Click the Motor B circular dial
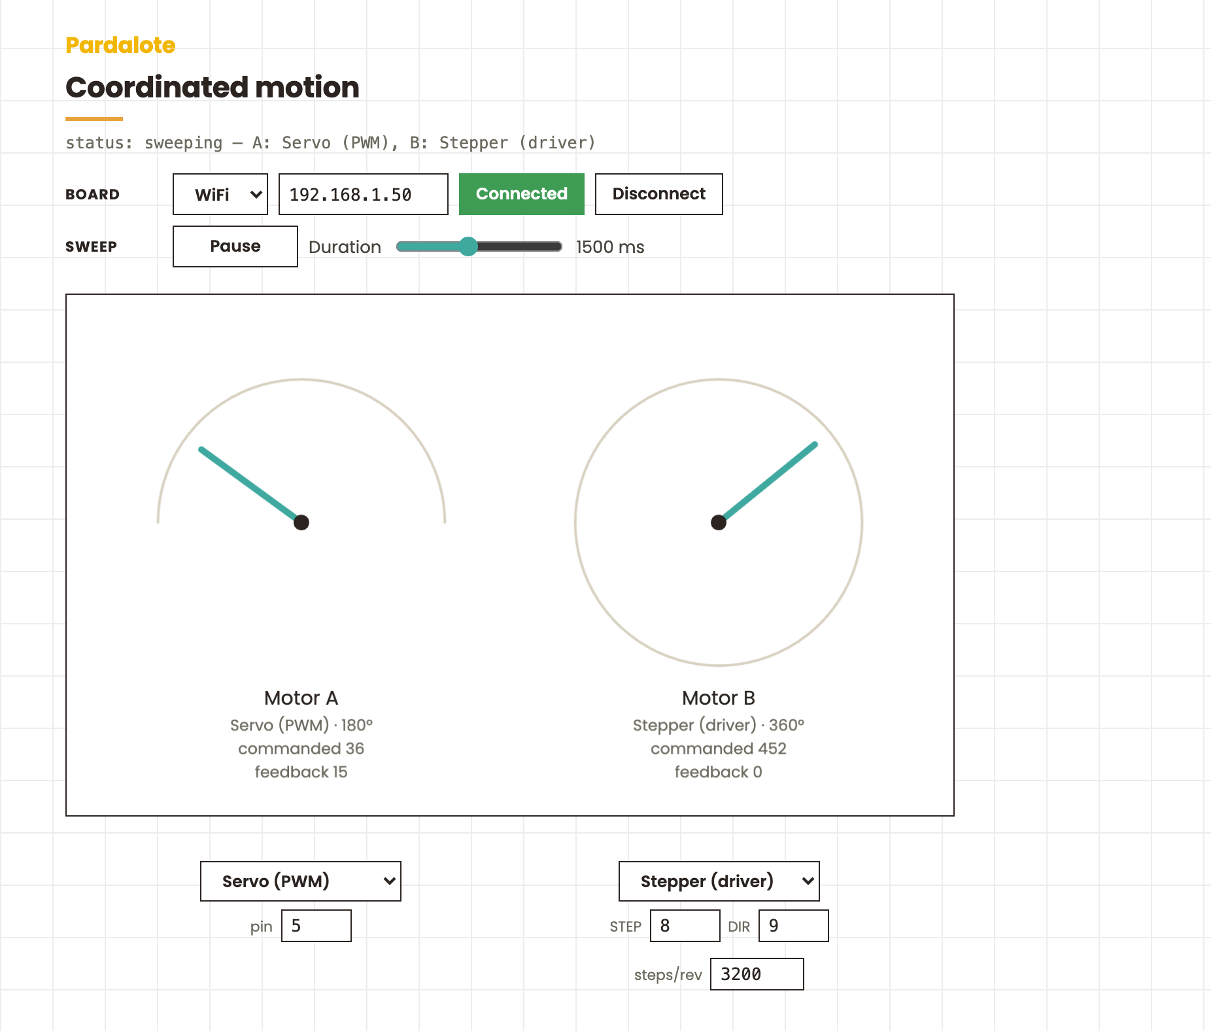The image size is (1211, 1031). click(719, 522)
